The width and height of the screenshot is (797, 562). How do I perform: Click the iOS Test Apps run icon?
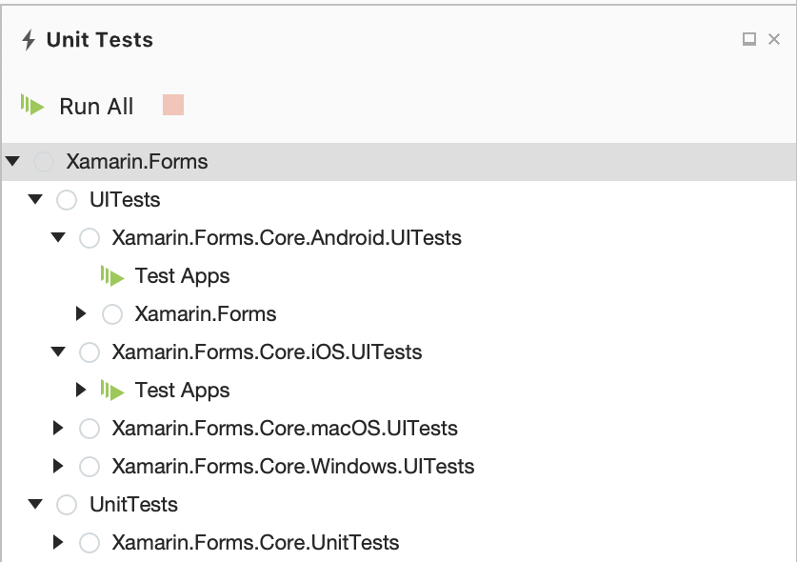(112, 391)
